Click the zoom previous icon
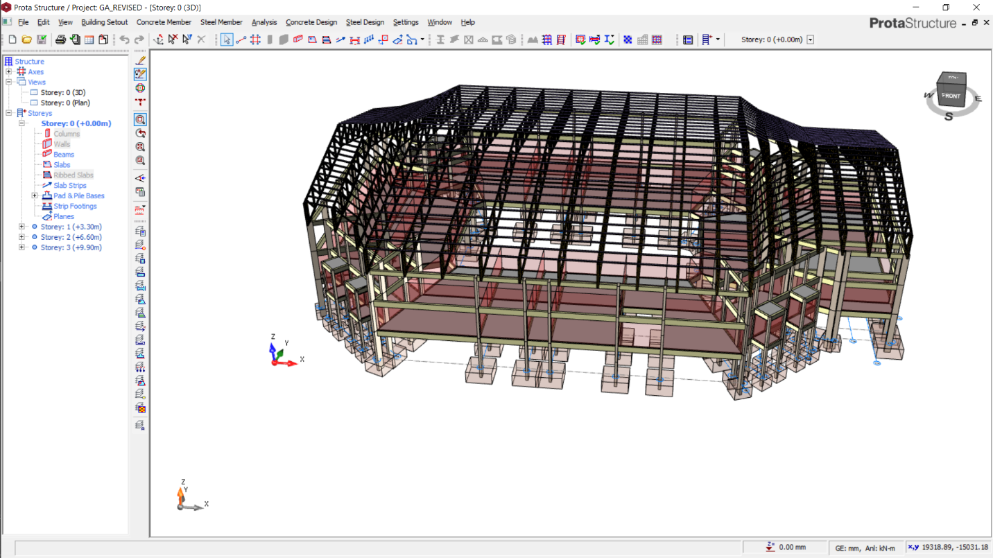The width and height of the screenshot is (993, 558). pos(140,133)
